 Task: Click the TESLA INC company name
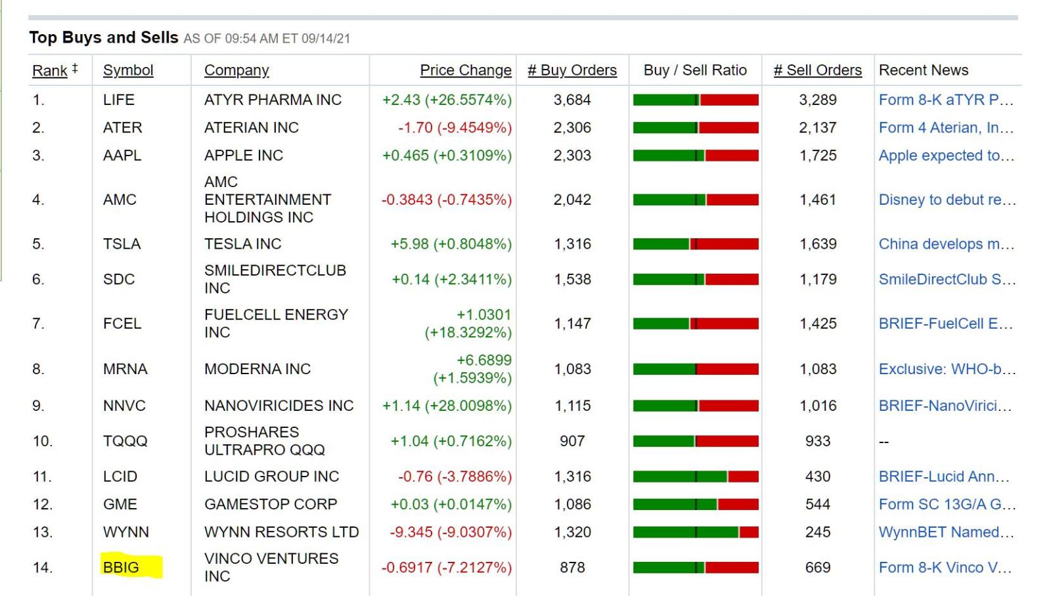[x=243, y=244]
